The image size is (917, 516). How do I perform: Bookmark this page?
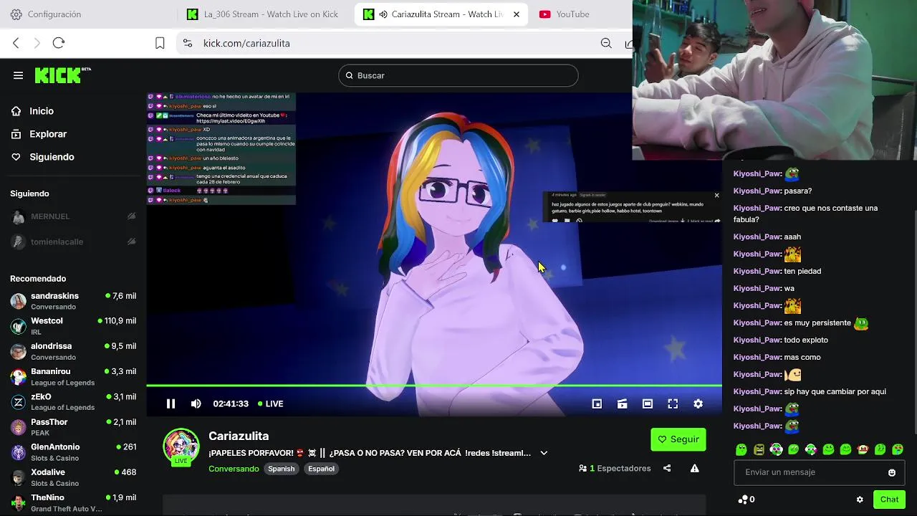pos(160,43)
